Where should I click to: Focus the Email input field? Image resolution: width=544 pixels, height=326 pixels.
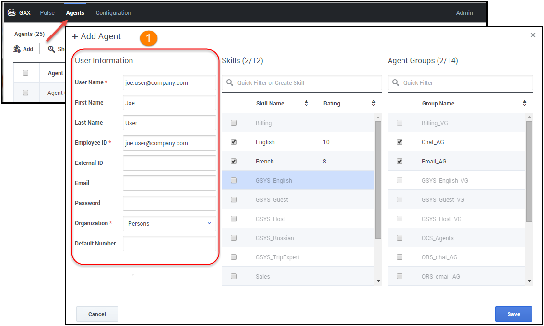coord(169,183)
